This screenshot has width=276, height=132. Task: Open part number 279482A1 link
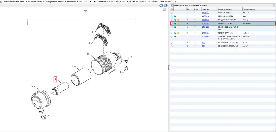pos(206,33)
